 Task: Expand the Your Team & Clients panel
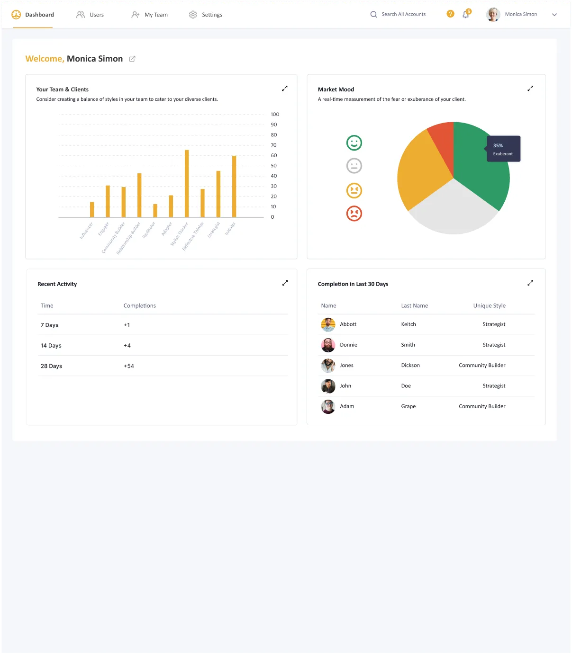click(x=285, y=89)
